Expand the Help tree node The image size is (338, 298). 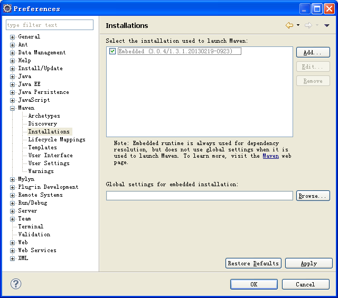click(12, 61)
